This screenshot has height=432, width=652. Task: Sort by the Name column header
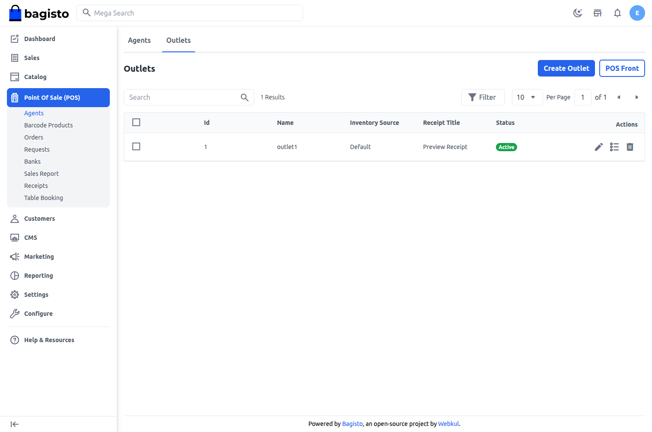285,123
